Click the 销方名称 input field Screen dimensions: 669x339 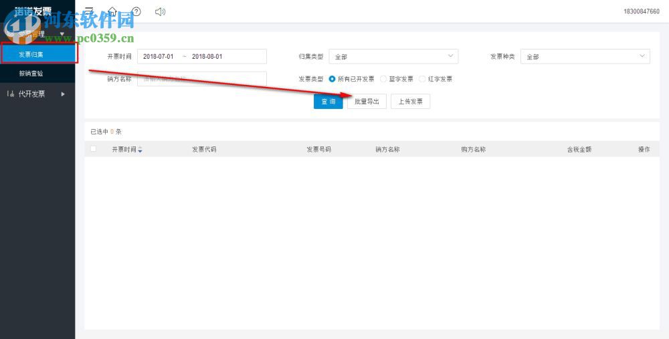click(202, 79)
